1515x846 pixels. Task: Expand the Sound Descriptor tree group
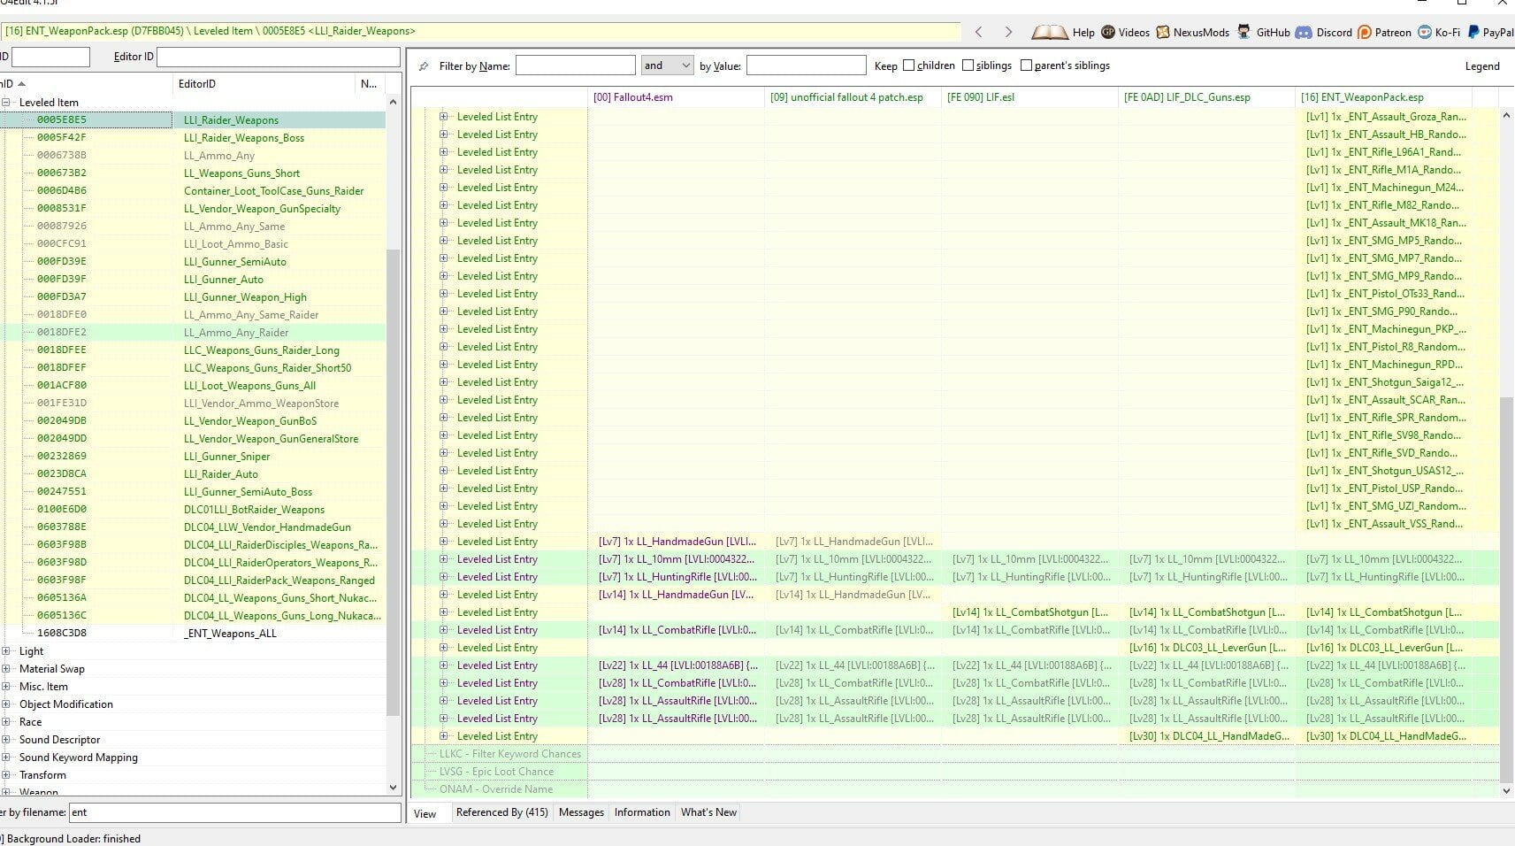pyautogui.click(x=6, y=740)
